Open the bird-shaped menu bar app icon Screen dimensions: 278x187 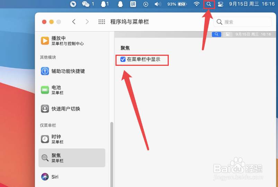pos(73,4)
